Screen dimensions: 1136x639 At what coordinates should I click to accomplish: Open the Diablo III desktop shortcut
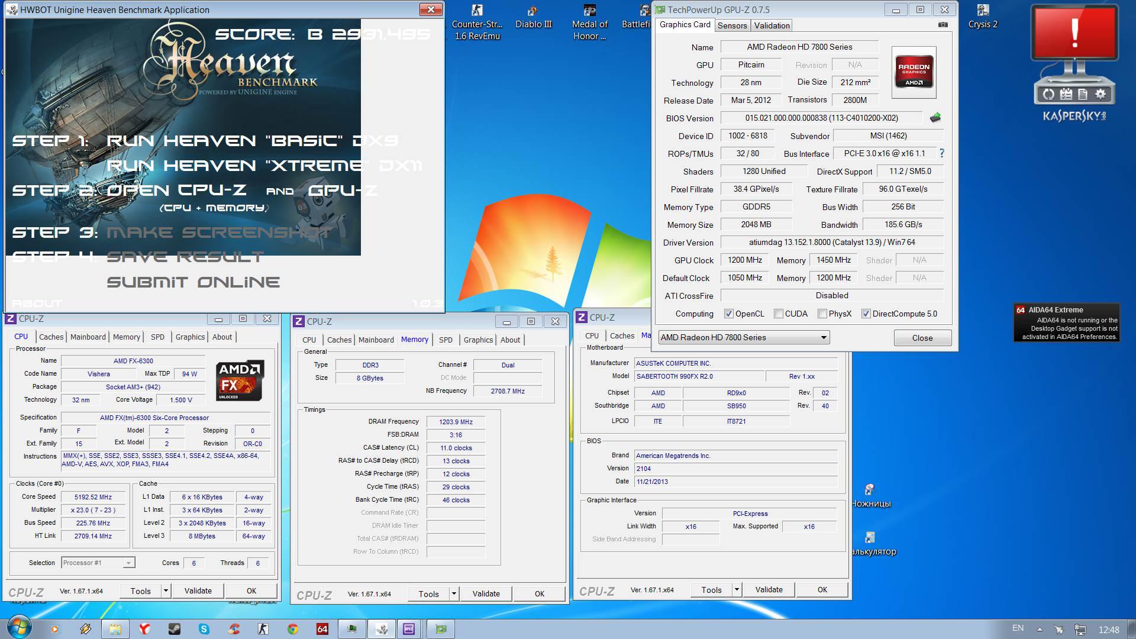533,17
